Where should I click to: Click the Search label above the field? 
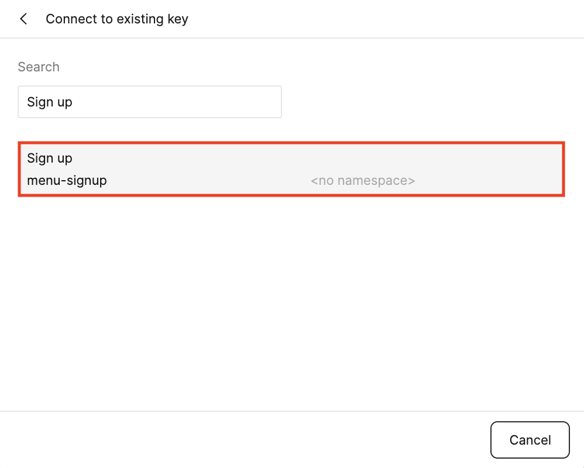[x=39, y=67]
